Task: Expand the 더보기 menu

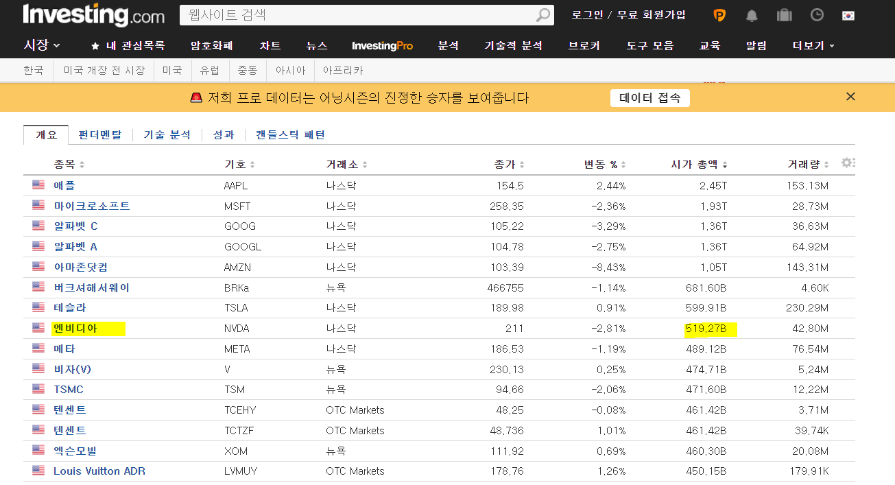Action: coord(813,46)
